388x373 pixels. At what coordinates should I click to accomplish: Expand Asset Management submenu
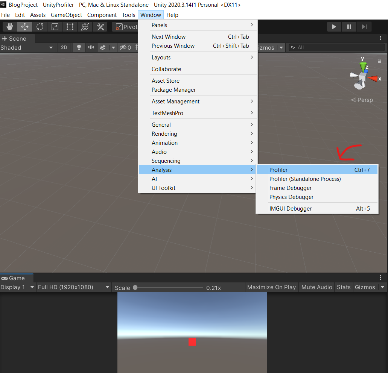tap(198, 102)
